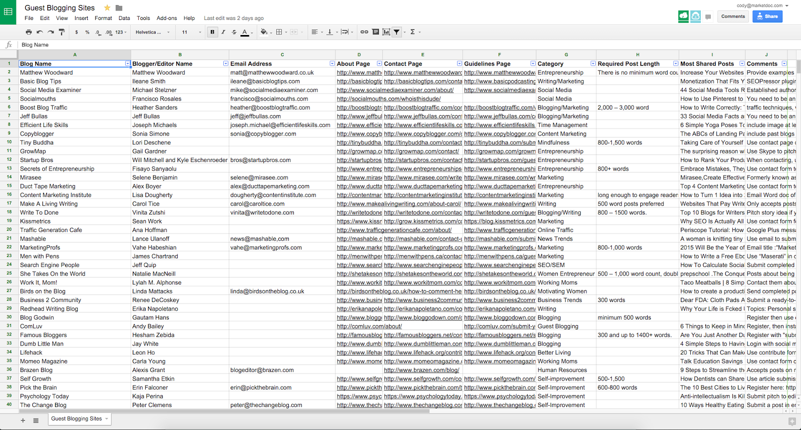The height and width of the screenshot is (430, 801).
Task: Click the Print icon
Action: coord(29,32)
